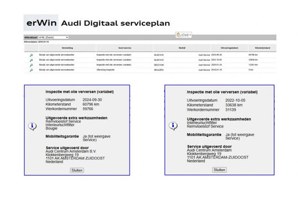Screen dimensions: 298x198
Task: Click info bubble icon in right service dialog
Action: [173, 125]
